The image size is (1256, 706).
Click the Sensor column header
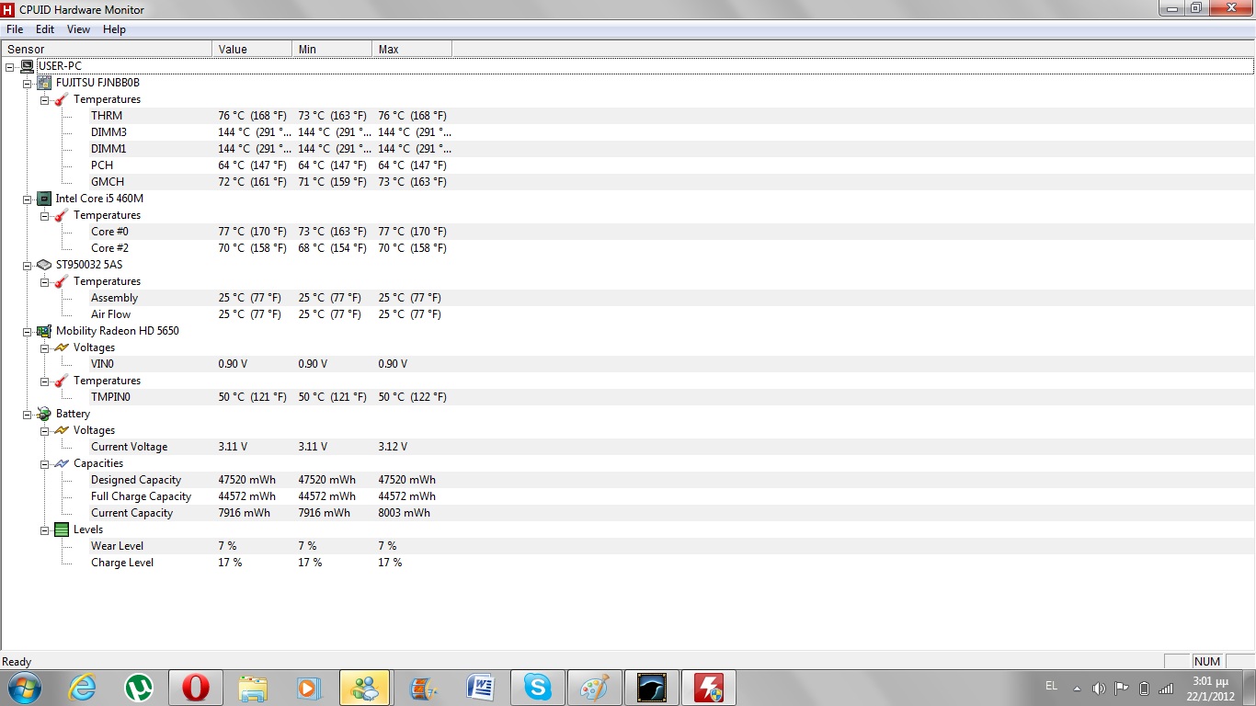click(x=107, y=49)
